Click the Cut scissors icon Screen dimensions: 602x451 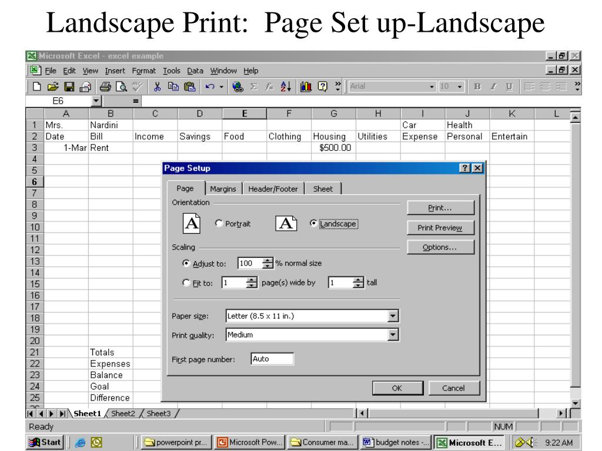coord(157,87)
